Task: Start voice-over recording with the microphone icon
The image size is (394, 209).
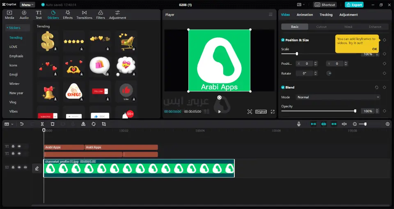Action: 299,124
